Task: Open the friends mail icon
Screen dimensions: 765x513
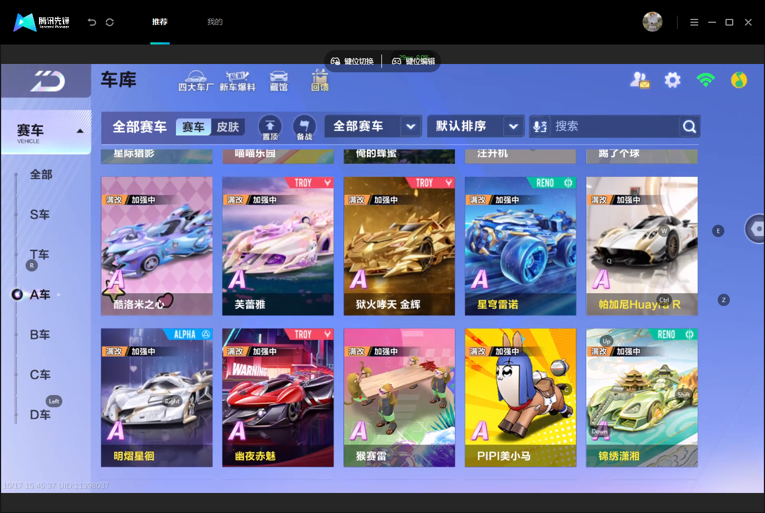Action: [640, 80]
